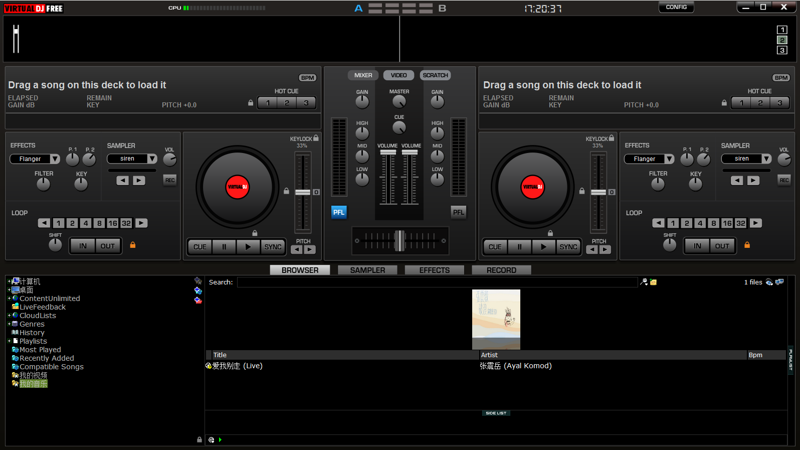Click the Search input field
800x450 pixels.
pyautogui.click(x=437, y=282)
